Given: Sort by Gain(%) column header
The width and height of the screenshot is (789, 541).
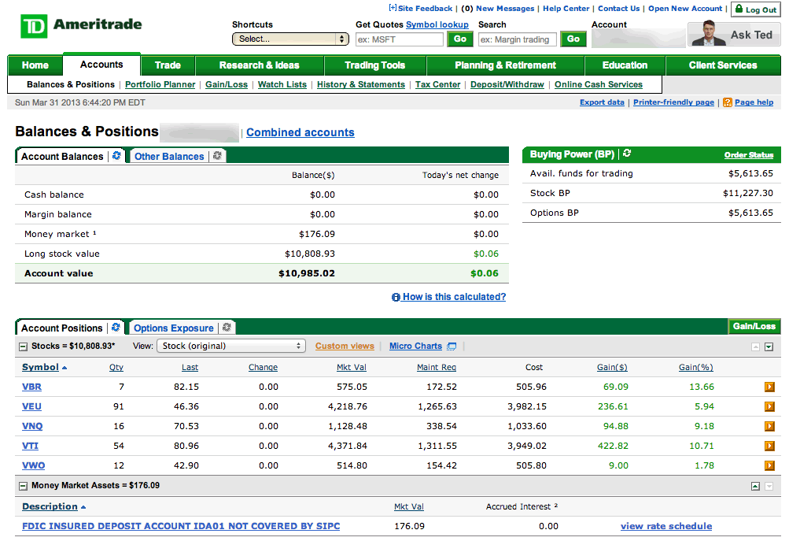Looking at the screenshot, I should tap(696, 367).
